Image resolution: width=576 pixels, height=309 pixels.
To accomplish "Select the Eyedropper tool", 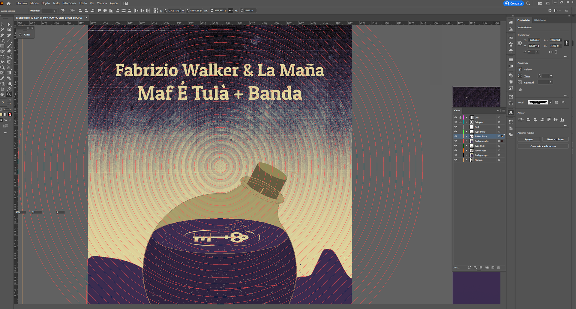I will pos(2,78).
